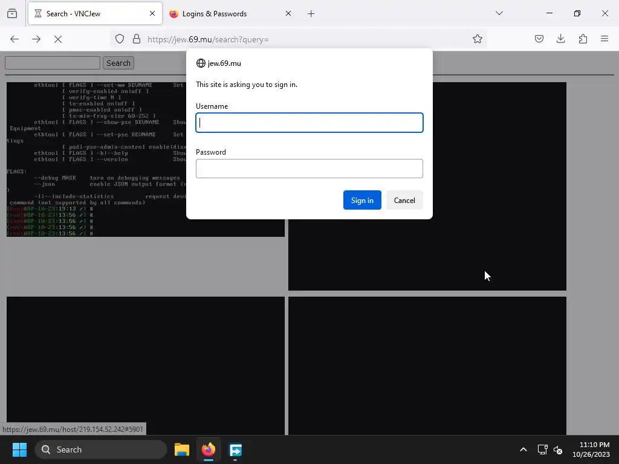Open the Extensions menu

(583, 39)
